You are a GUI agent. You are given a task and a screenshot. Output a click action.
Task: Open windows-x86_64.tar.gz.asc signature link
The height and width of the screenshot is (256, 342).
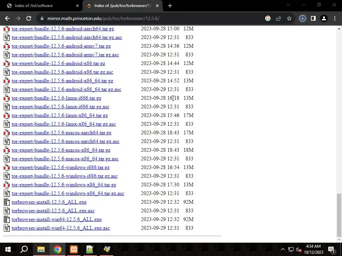(68, 194)
